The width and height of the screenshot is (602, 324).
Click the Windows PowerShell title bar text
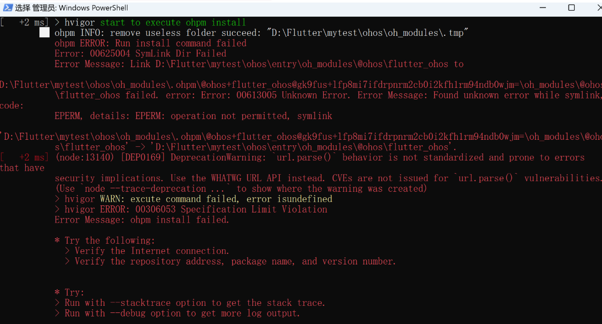pyautogui.click(x=71, y=8)
